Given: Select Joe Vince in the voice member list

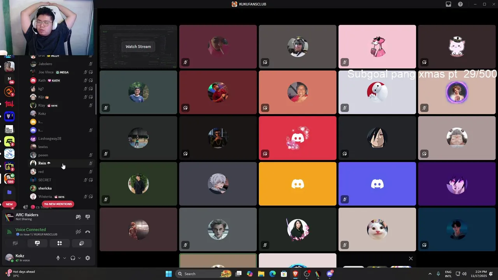Looking at the screenshot, I should tap(62, 72).
